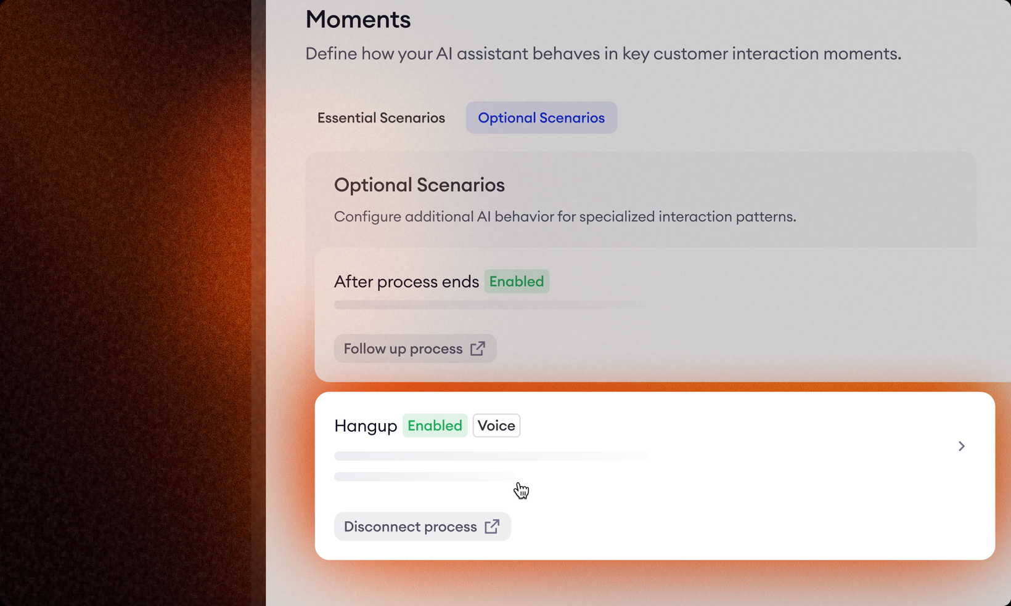Click the 'Define how your AI assistant behaves' subtitle
This screenshot has width=1011, height=606.
click(603, 54)
